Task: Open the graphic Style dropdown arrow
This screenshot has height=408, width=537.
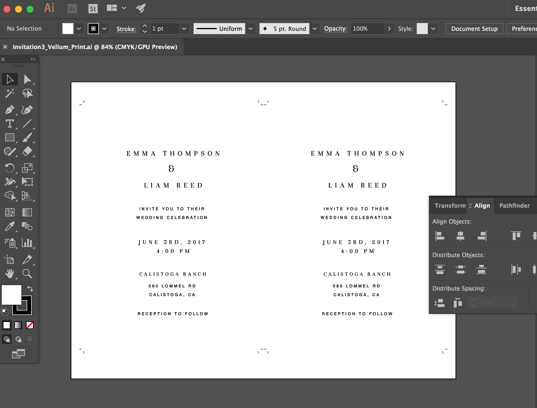Action: point(433,29)
